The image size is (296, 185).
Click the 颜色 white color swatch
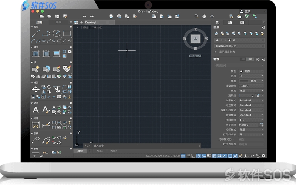pos(241,71)
